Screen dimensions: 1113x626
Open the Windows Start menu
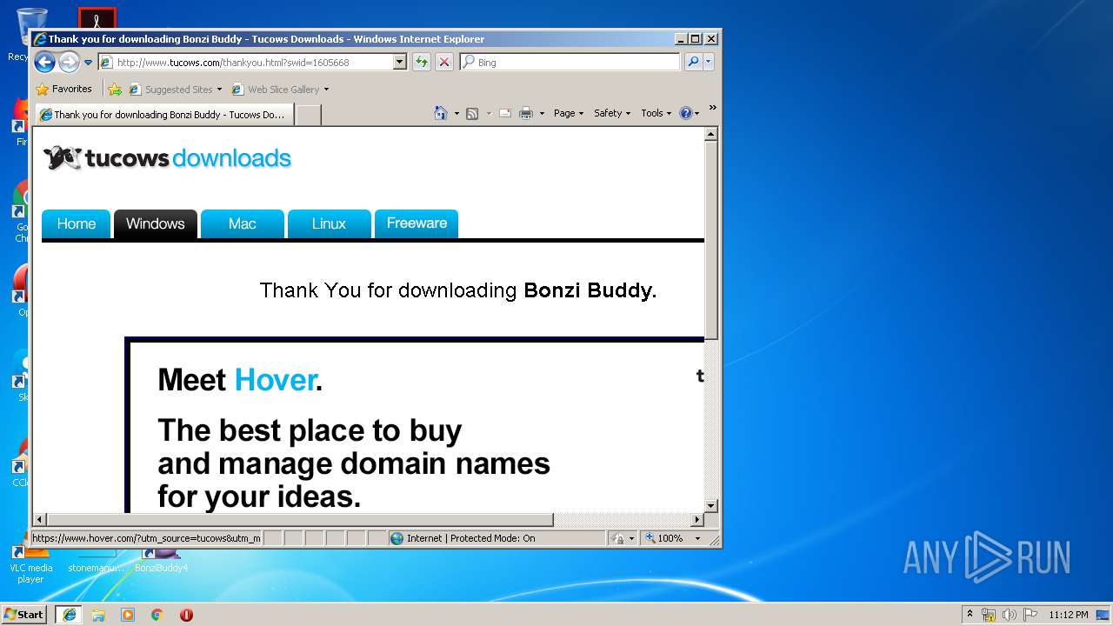(24, 615)
